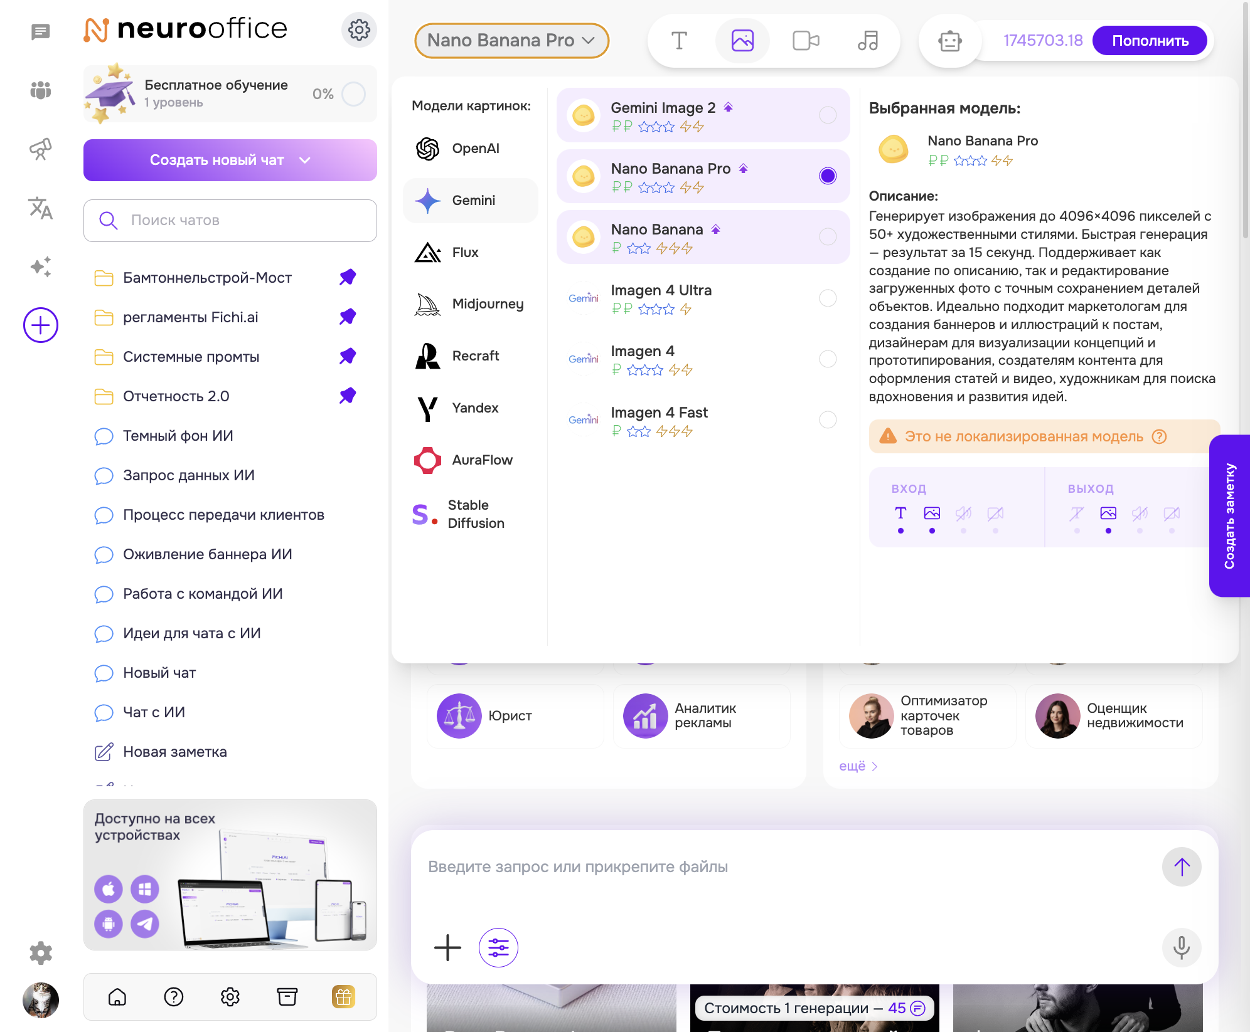Image resolution: width=1250 pixels, height=1032 pixels.
Task: Click the Пополнить balance button
Action: pyautogui.click(x=1150, y=41)
